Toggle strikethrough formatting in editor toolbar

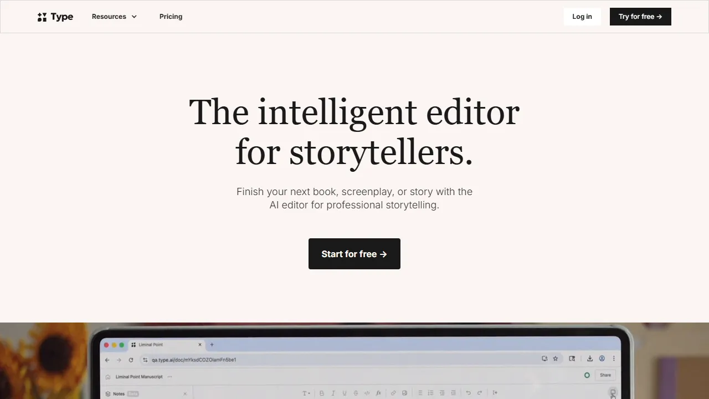(x=356, y=393)
